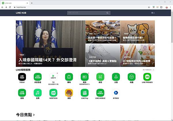This screenshot has width=173, height=121.
Task: Go forward using the browser forward arrow
Action: [6, 7]
